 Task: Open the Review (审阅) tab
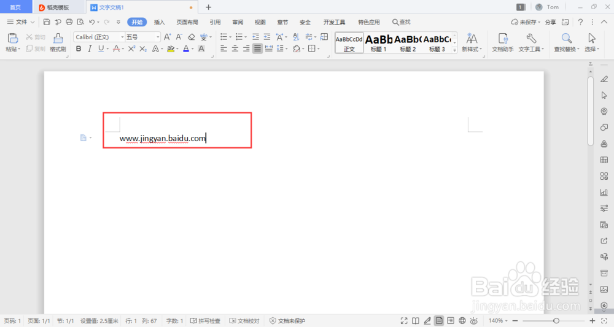tap(238, 22)
